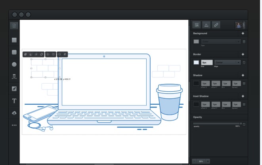Open the Background type dropdown
Screen dimensions: 262x165
click(x=221, y=42)
